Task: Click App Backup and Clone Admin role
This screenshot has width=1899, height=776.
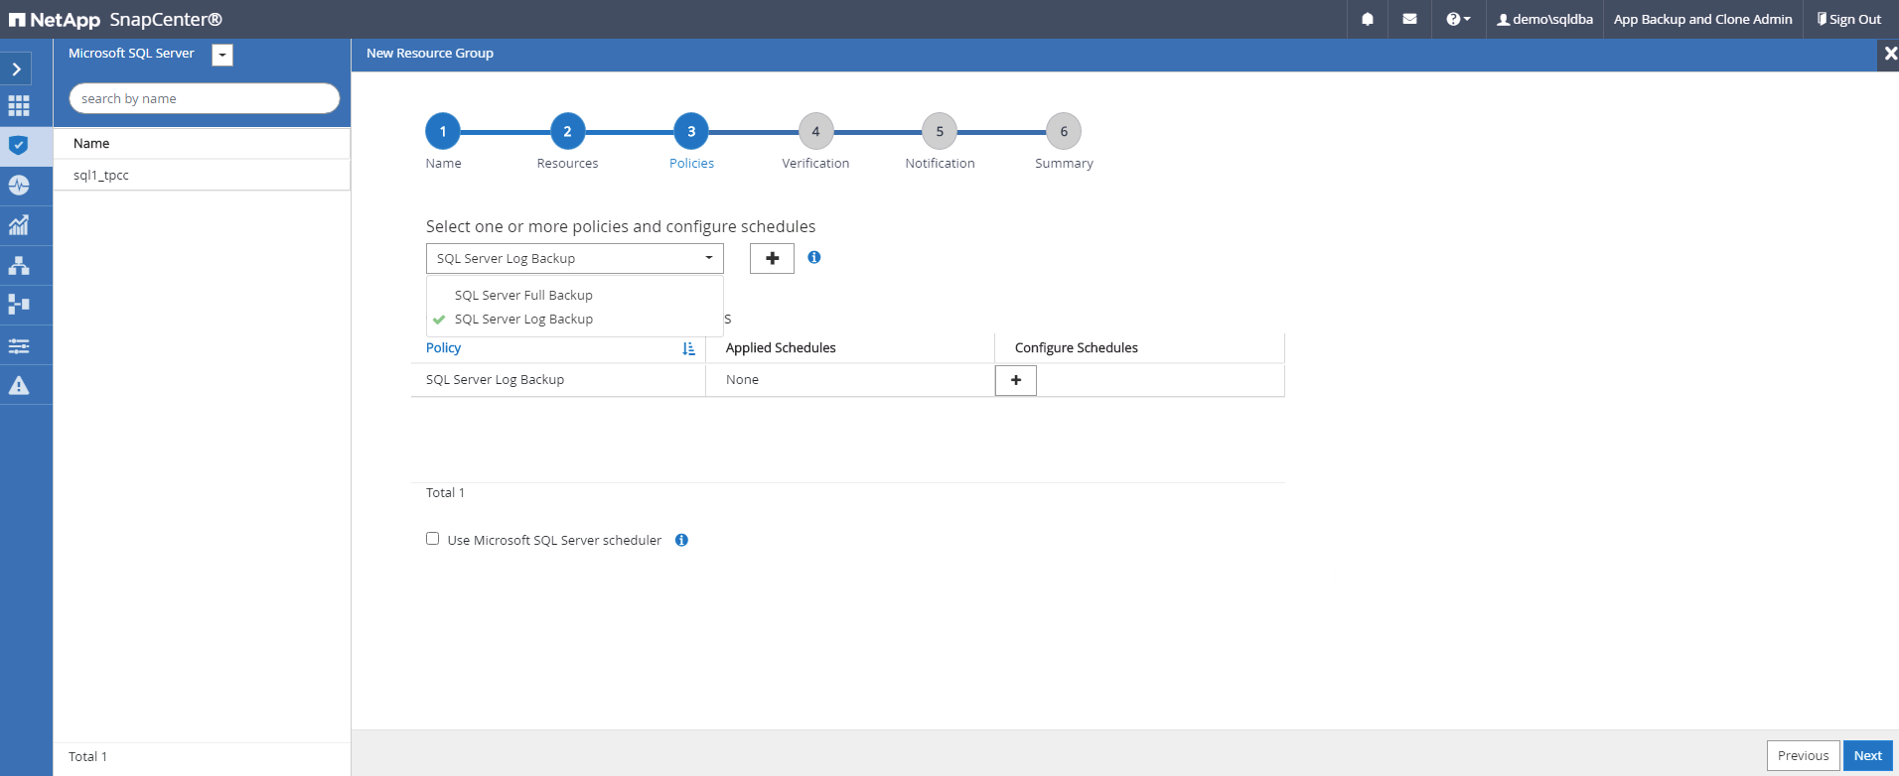Action: pyautogui.click(x=1702, y=19)
